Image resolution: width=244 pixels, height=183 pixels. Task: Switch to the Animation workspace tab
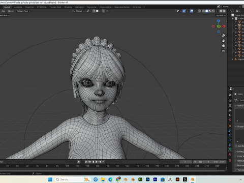[x=79, y=7]
